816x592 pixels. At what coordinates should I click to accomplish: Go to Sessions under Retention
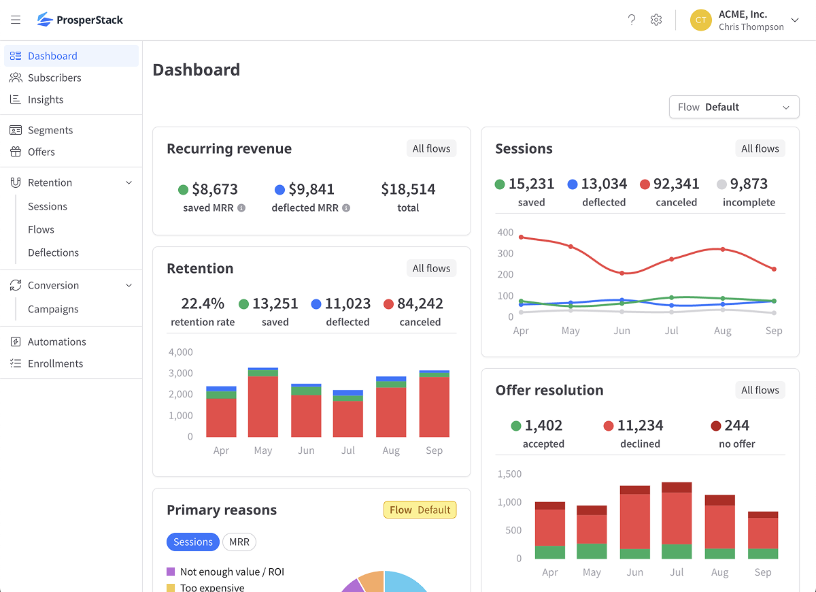pyautogui.click(x=48, y=206)
